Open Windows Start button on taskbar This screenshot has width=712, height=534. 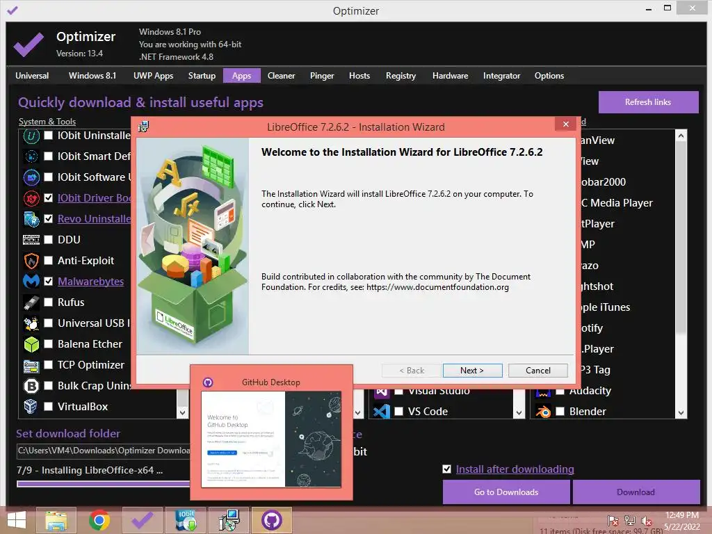[x=17, y=520]
